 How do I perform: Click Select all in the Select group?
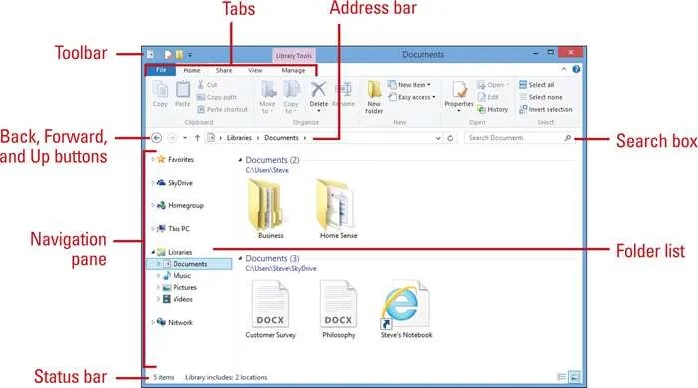(536, 84)
